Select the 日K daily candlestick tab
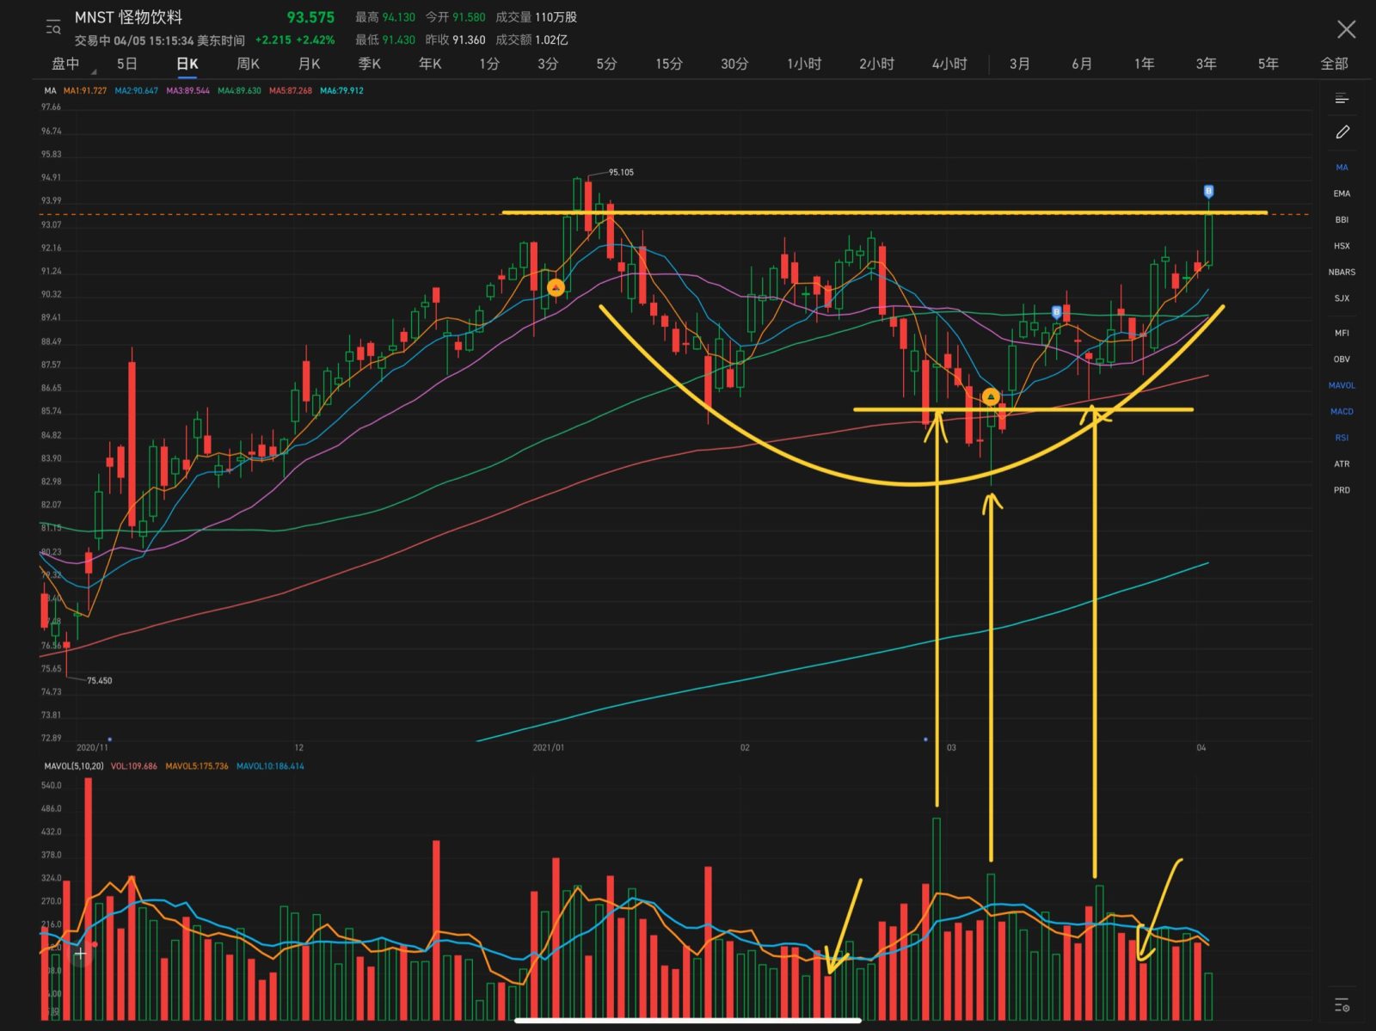The height and width of the screenshot is (1031, 1376). pyautogui.click(x=187, y=64)
